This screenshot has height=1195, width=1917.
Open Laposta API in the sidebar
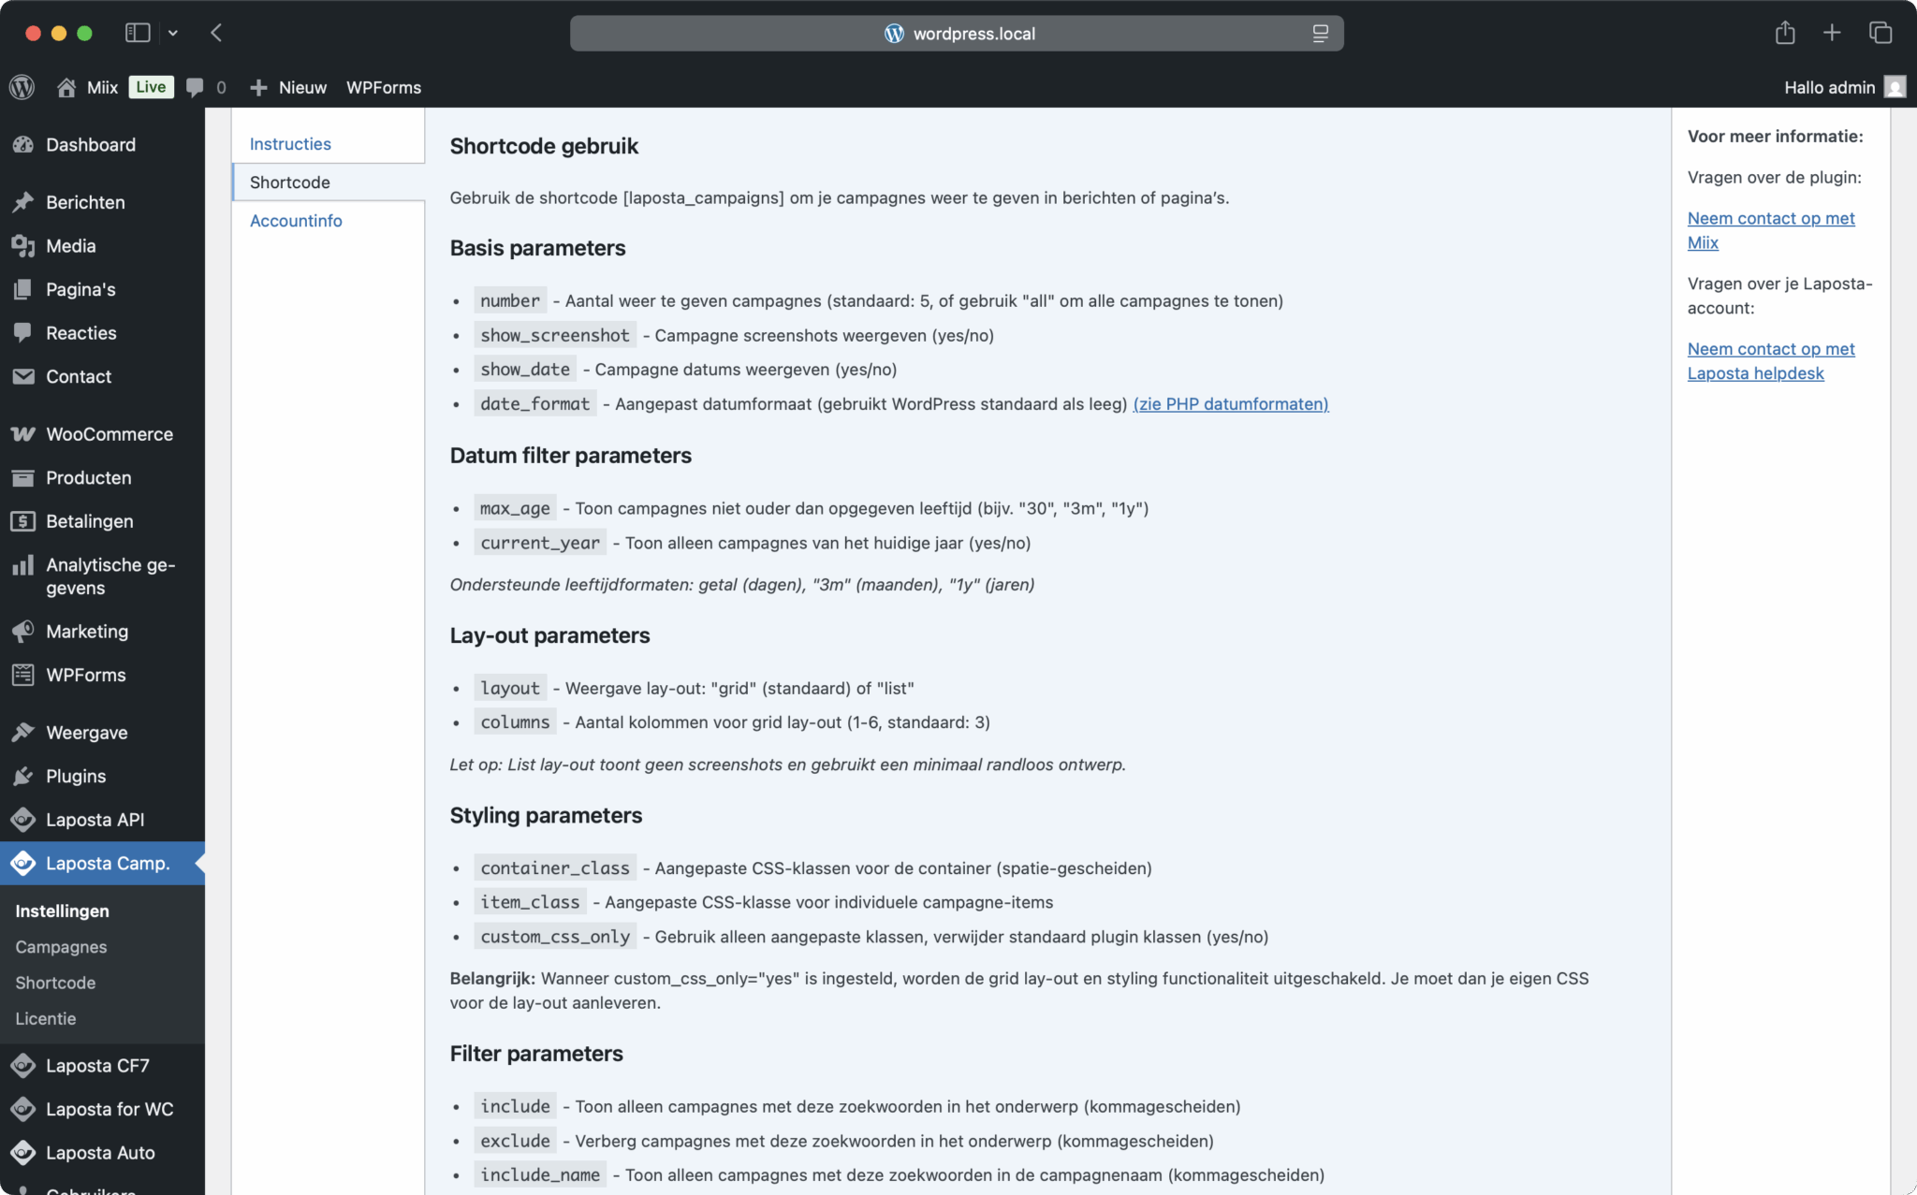(x=102, y=820)
